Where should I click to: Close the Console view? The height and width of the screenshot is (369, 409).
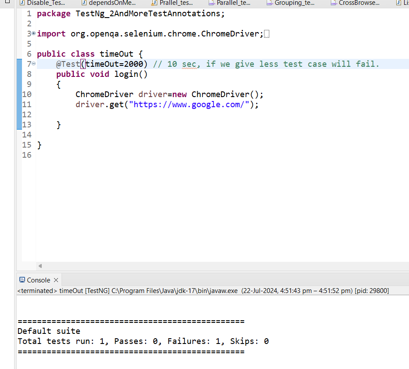tap(56, 280)
